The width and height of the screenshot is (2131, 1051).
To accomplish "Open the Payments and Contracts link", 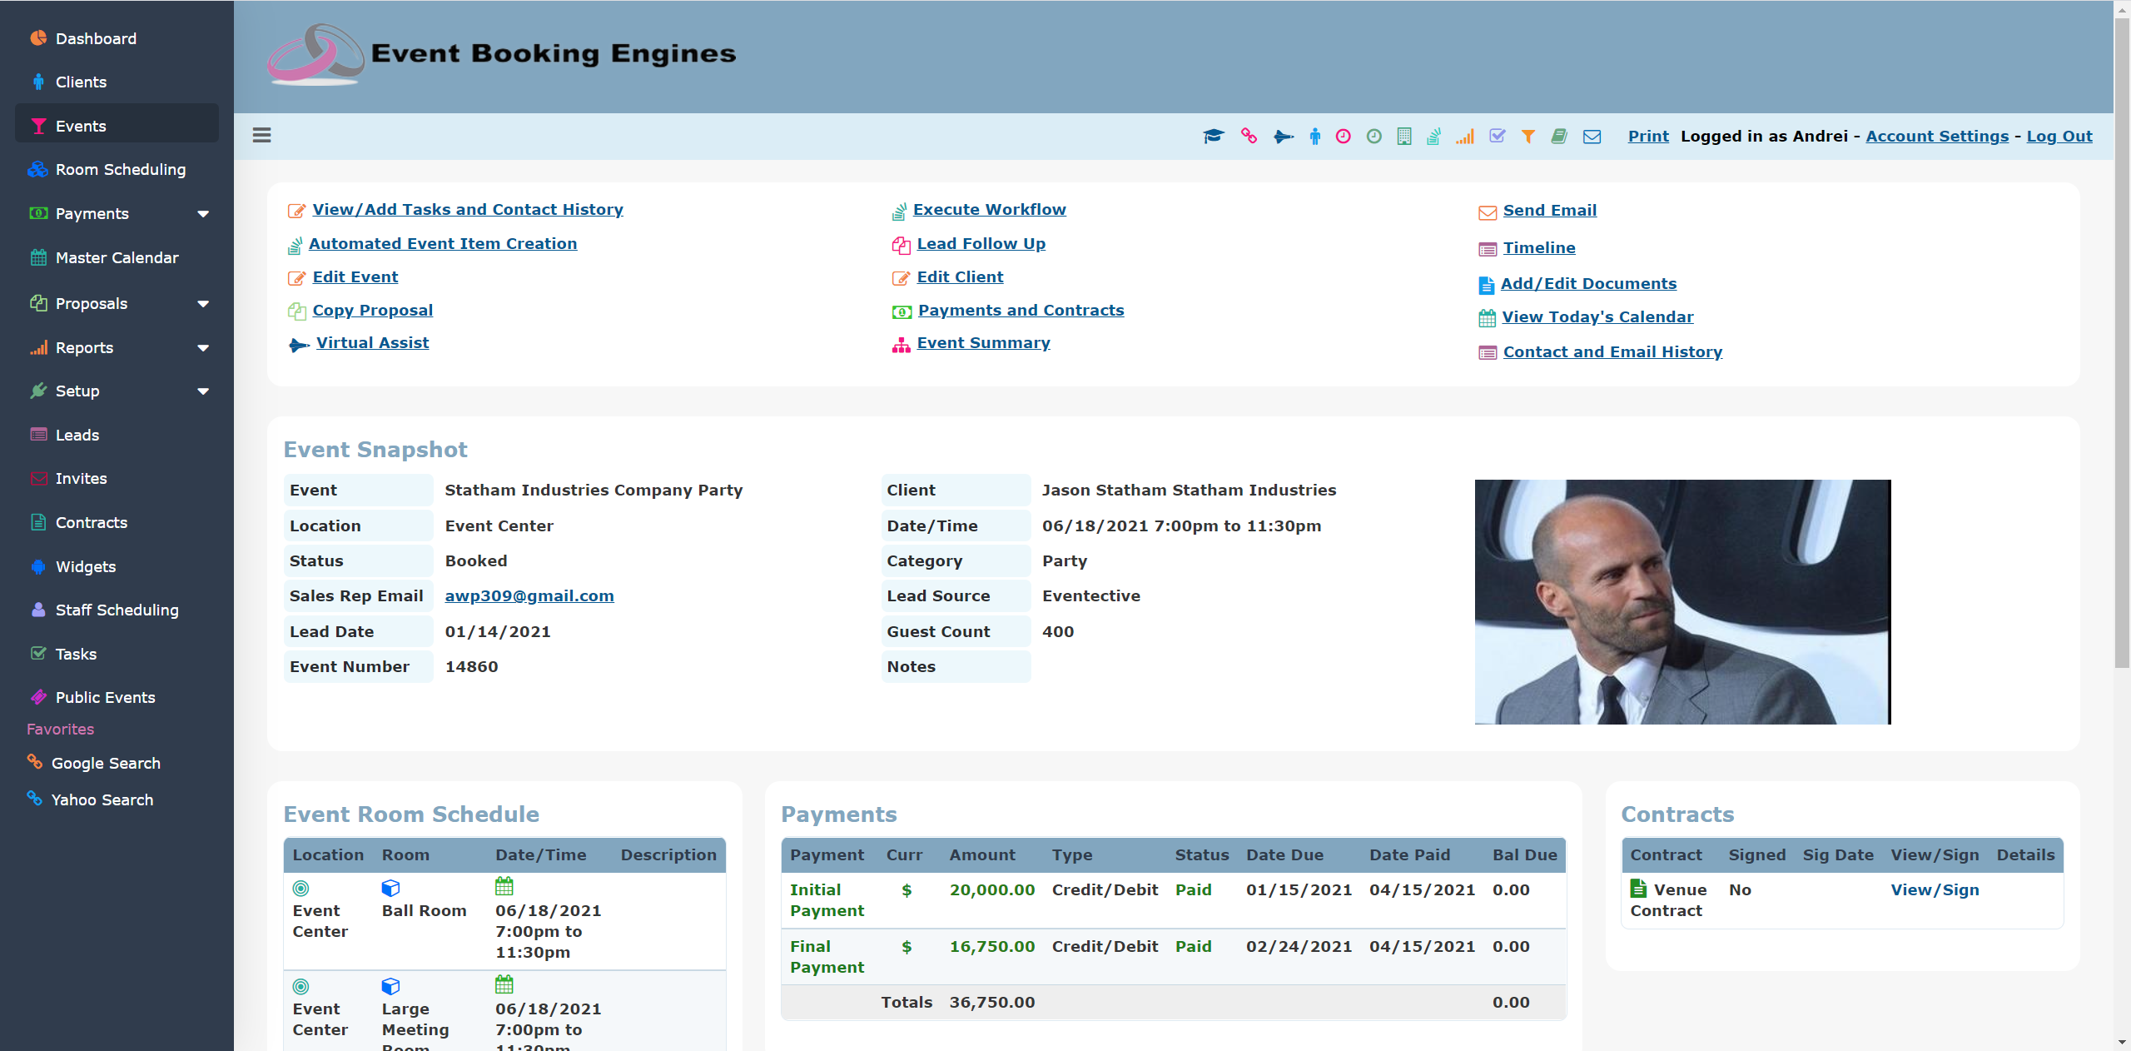I will pyautogui.click(x=1021, y=311).
